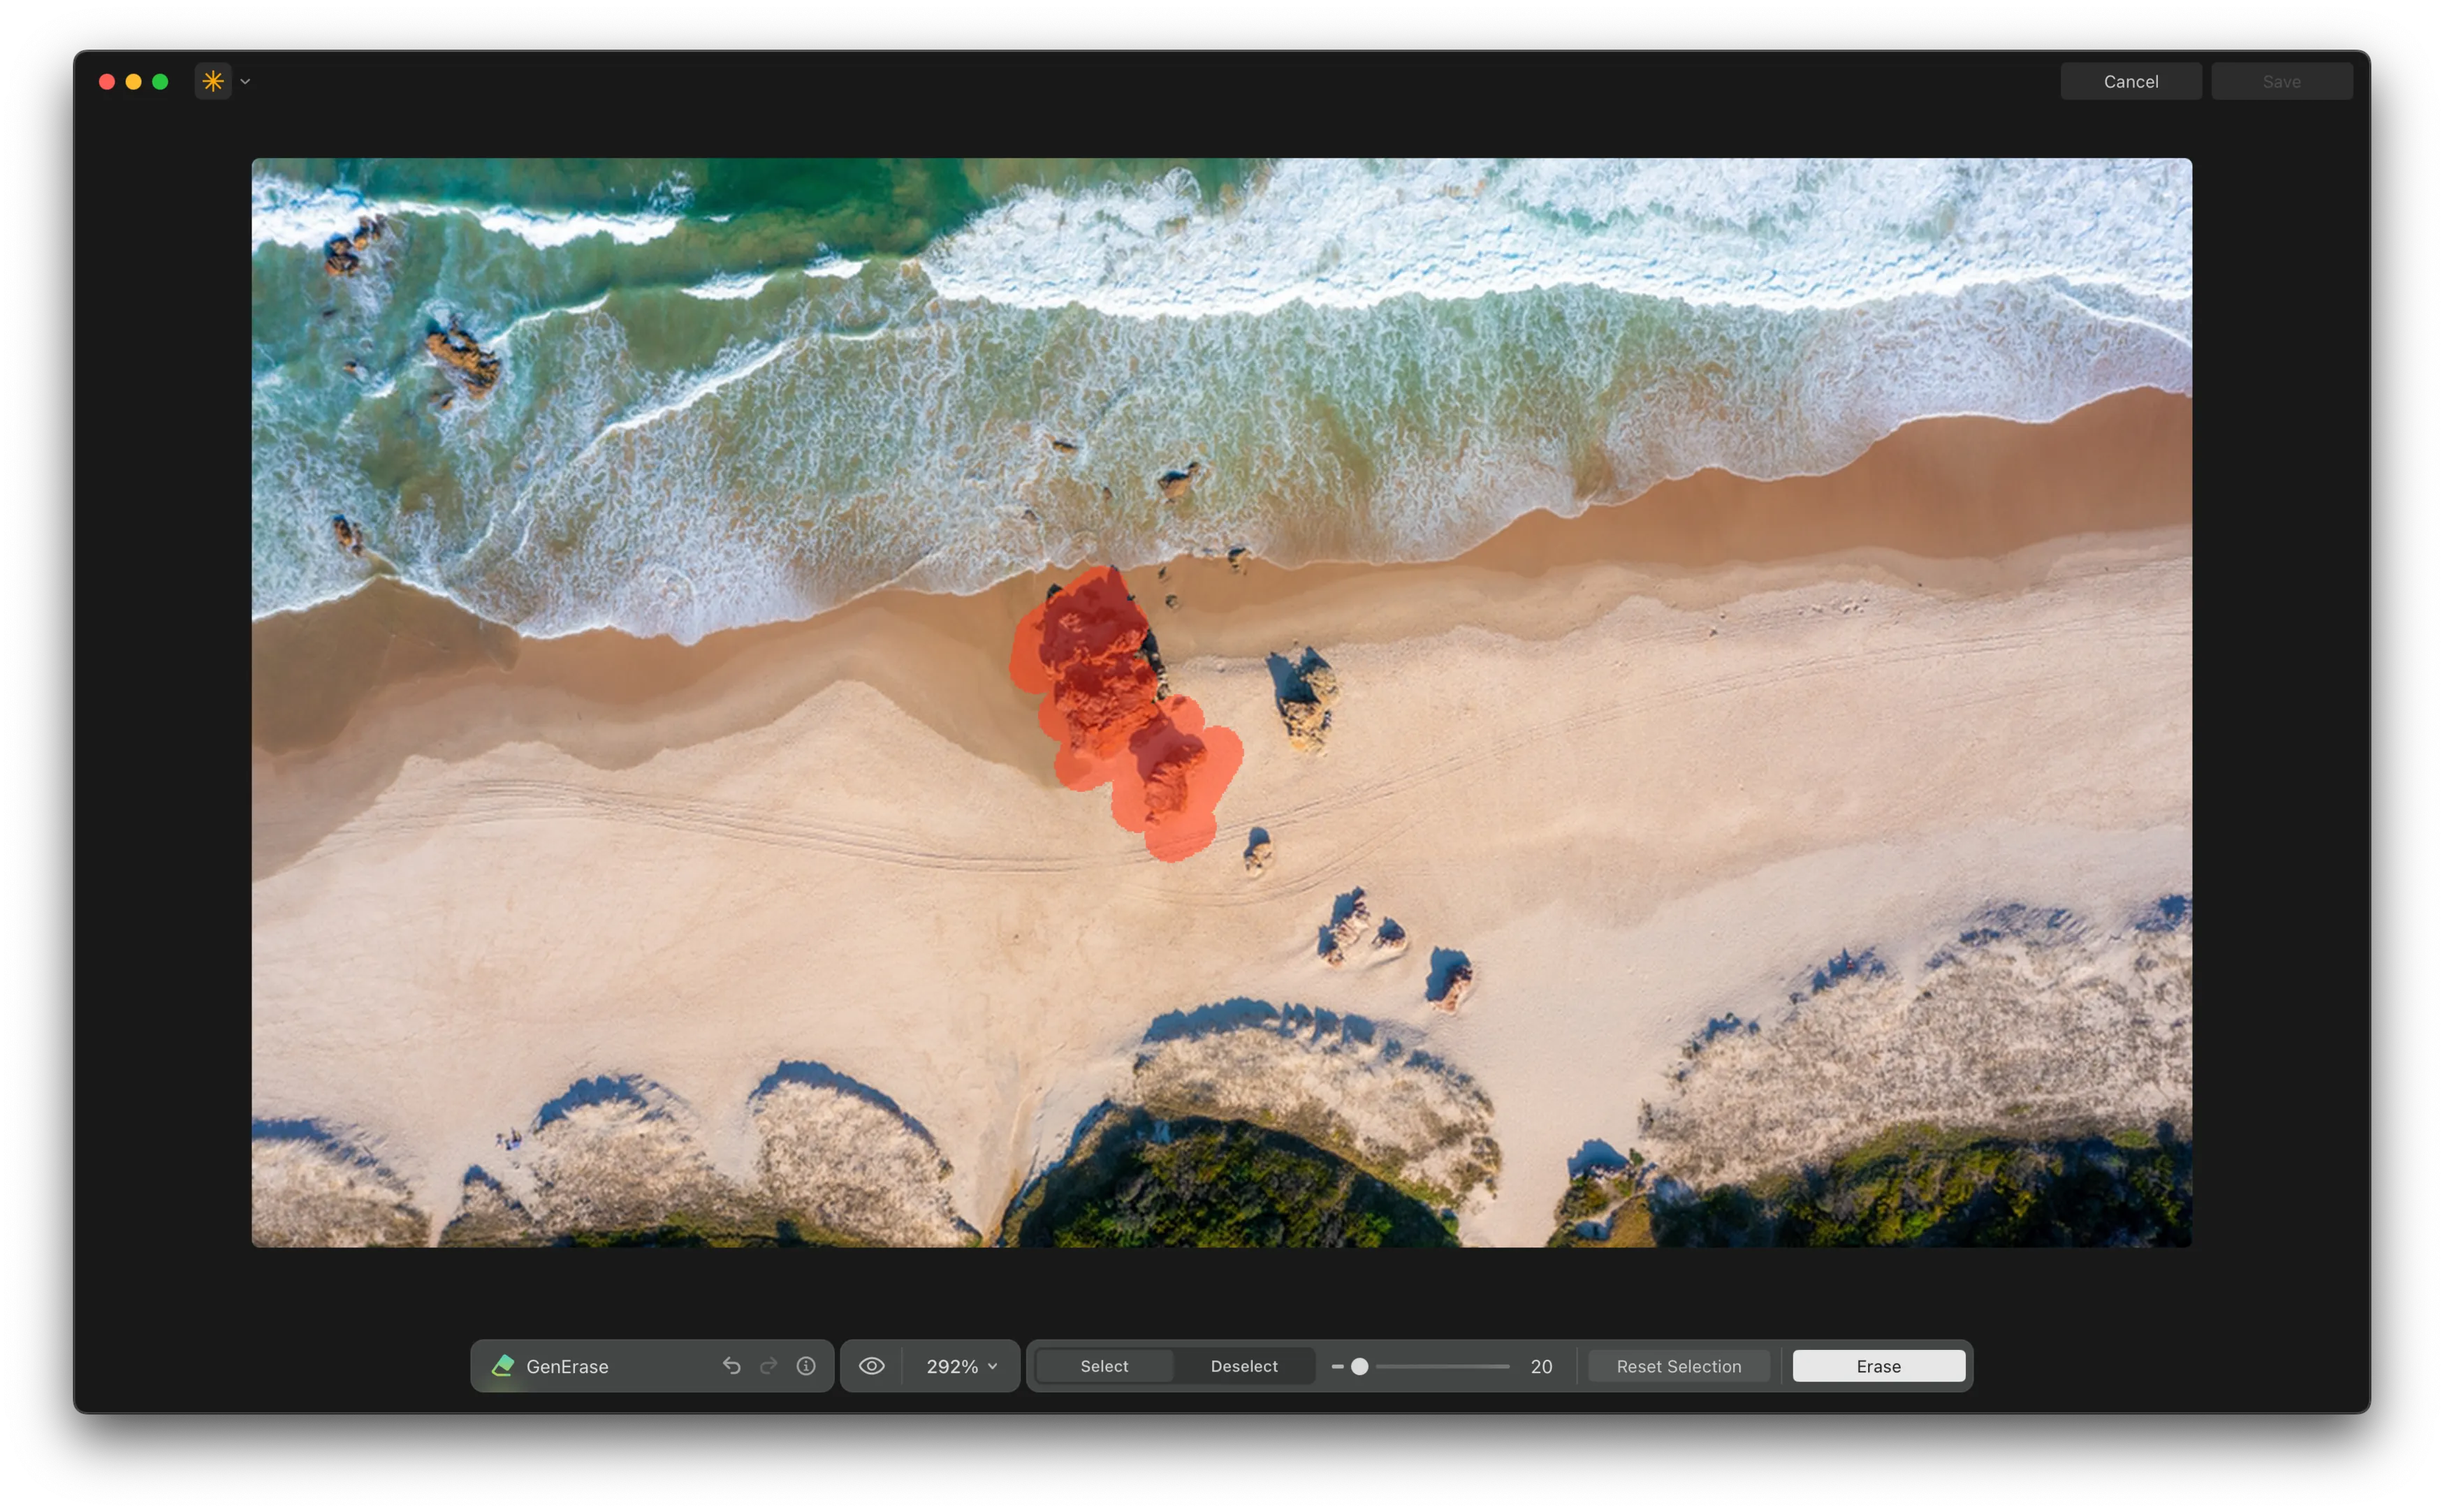Click the GenErase eraser icon
Viewport: 2445px width, 1512px height.
point(503,1366)
